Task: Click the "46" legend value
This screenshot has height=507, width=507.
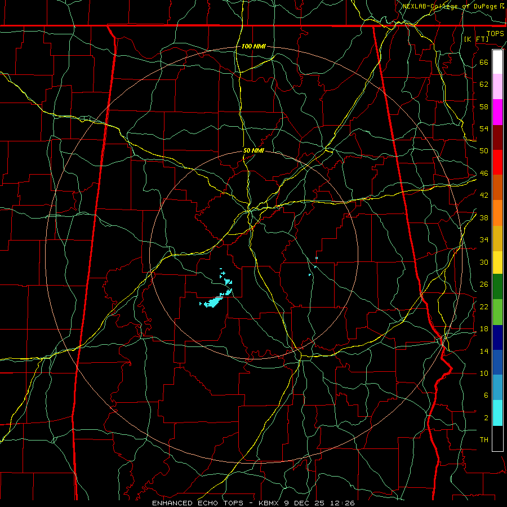Action: point(484,174)
